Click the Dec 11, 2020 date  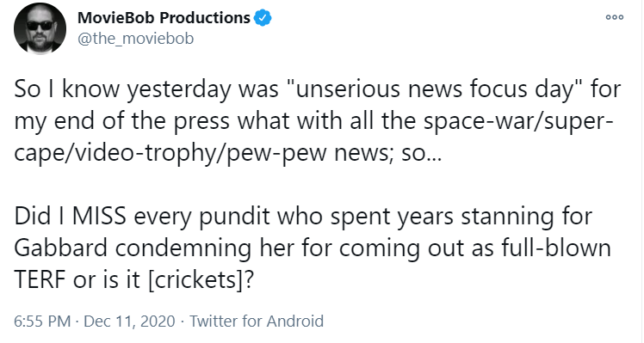(x=129, y=321)
